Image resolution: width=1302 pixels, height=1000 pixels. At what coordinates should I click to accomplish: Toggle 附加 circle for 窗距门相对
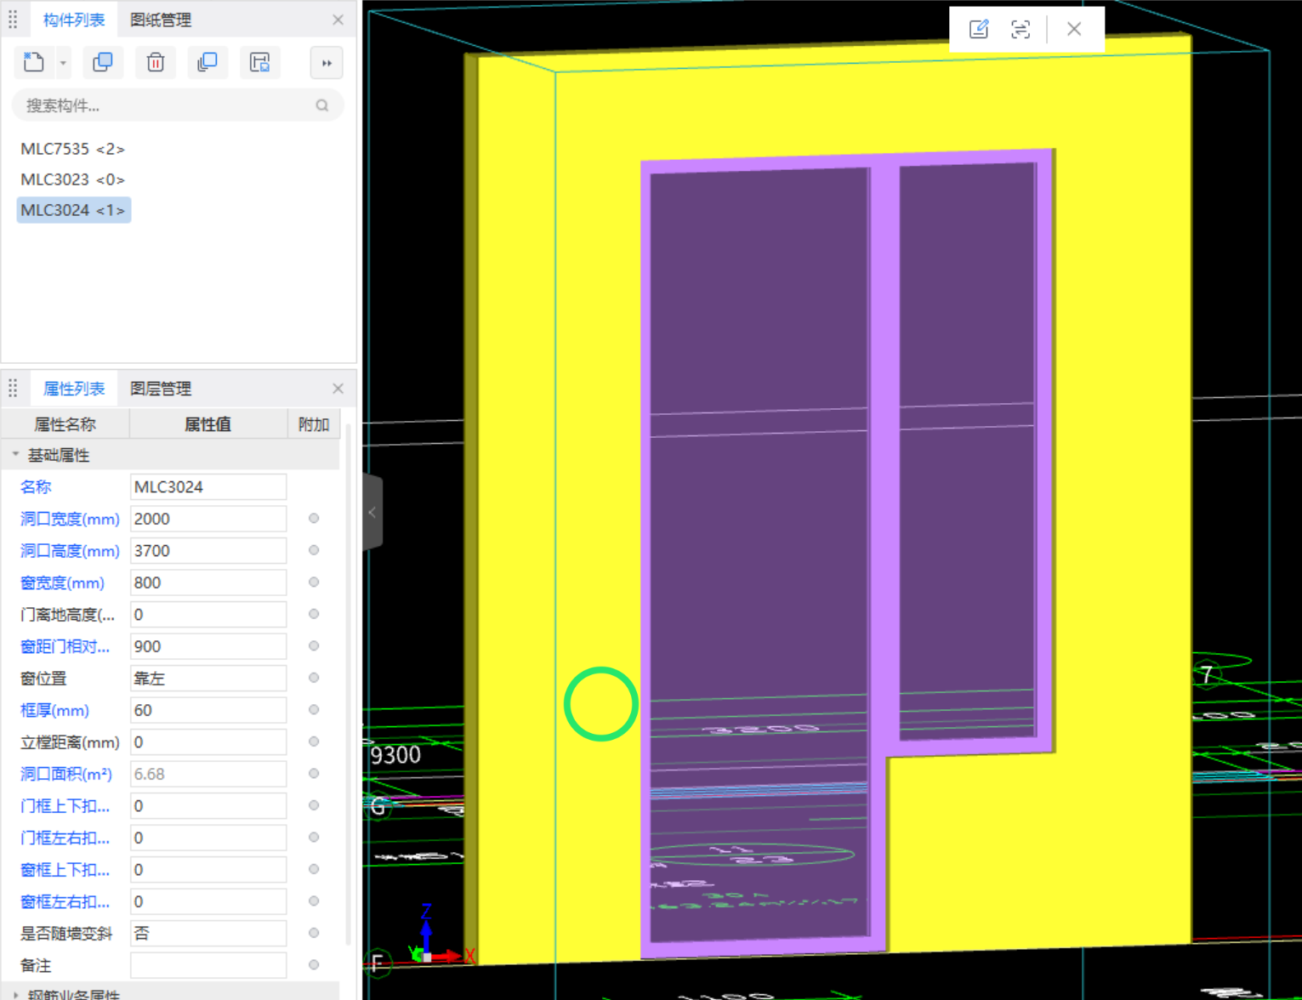(x=314, y=645)
